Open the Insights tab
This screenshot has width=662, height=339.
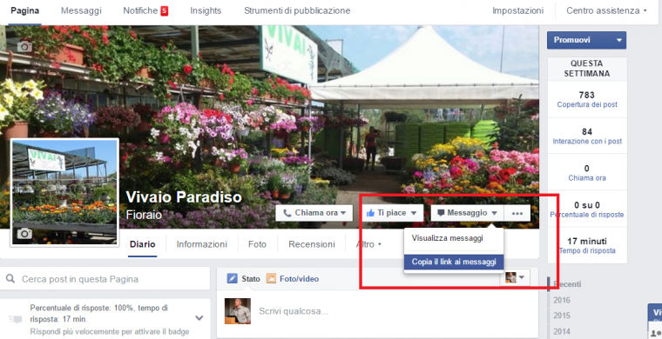click(x=206, y=11)
